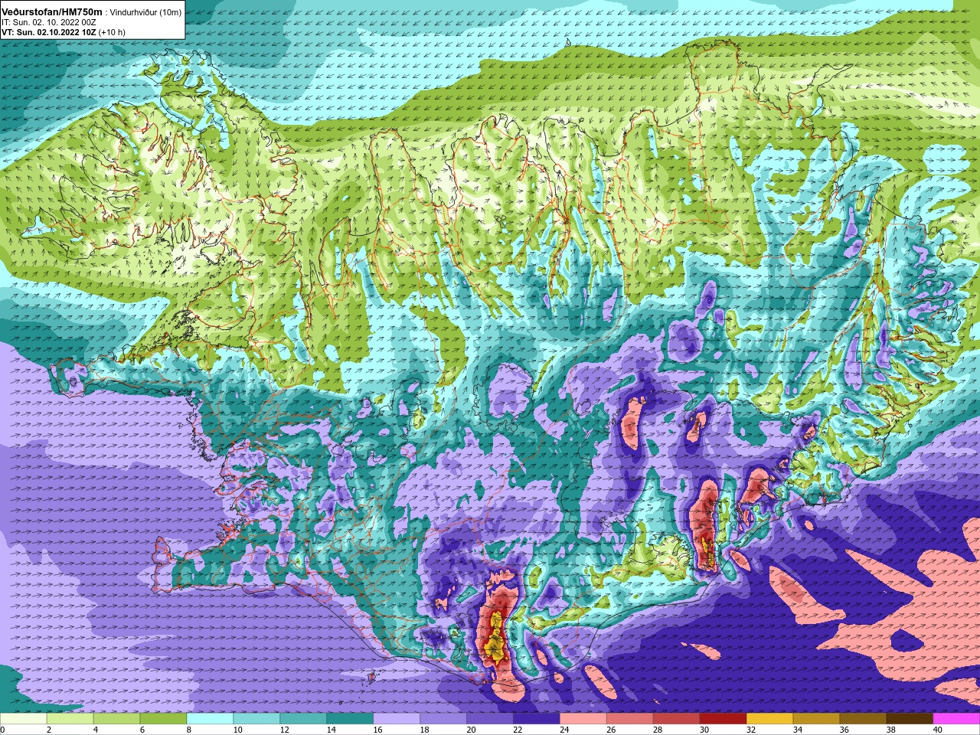
Task: Pick the dark teal 14–16 legend swatch
Action: pos(351,719)
